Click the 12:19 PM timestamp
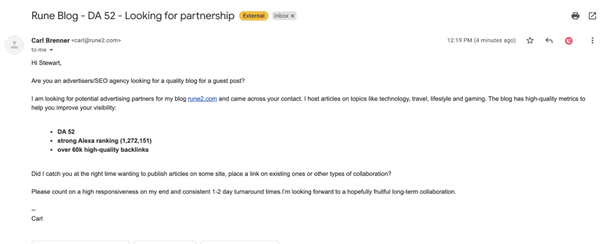 481,41
